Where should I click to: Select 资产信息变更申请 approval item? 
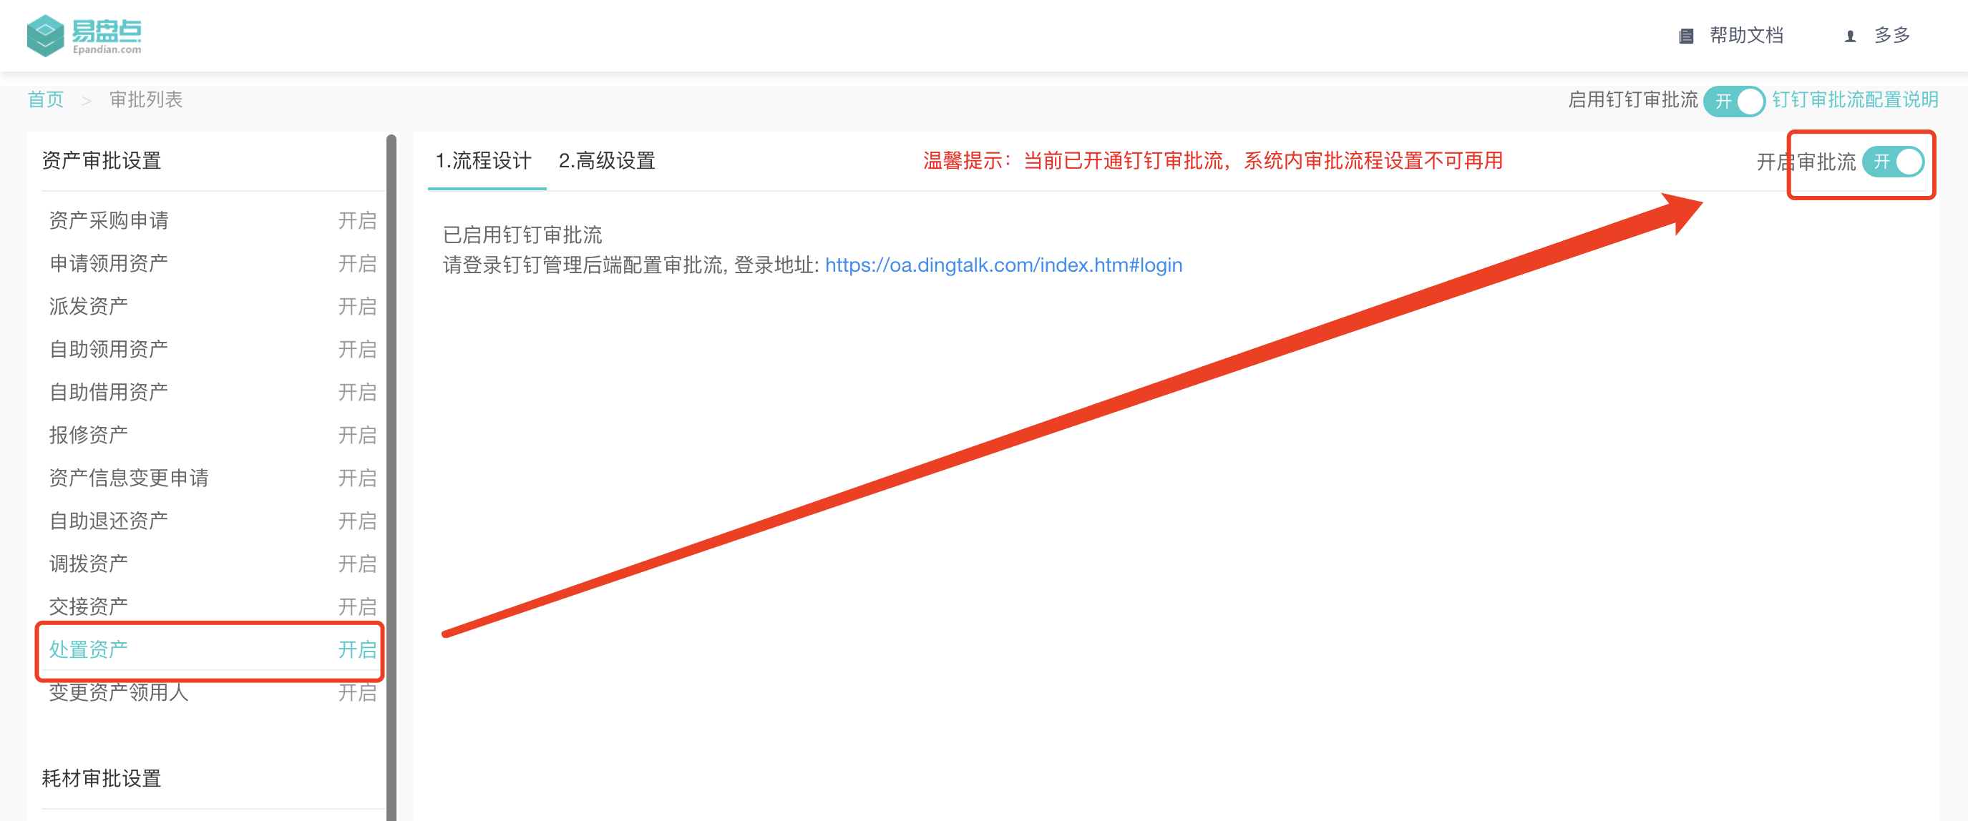pos(128,478)
